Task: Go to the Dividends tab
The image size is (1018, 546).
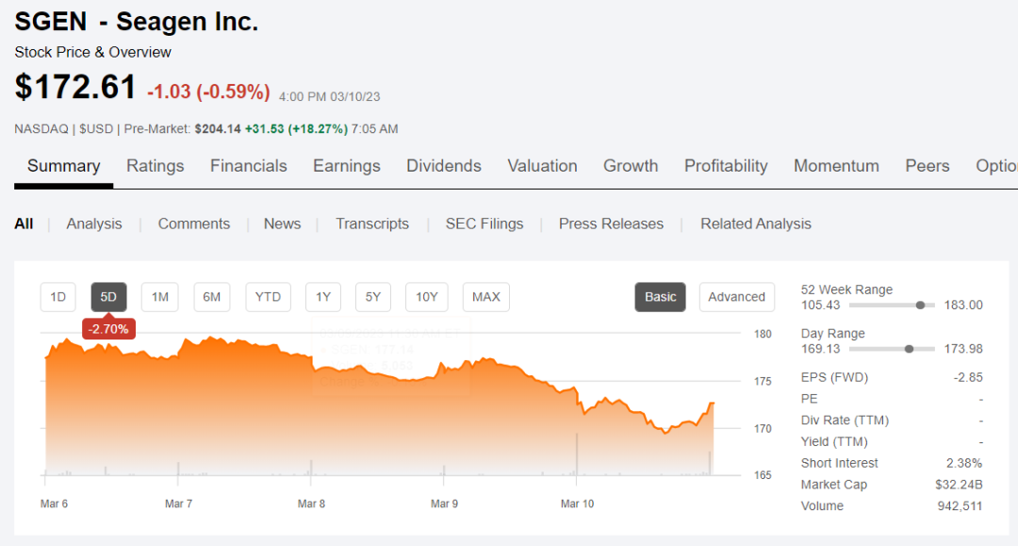Action: pyautogui.click(x=444, y=166)
